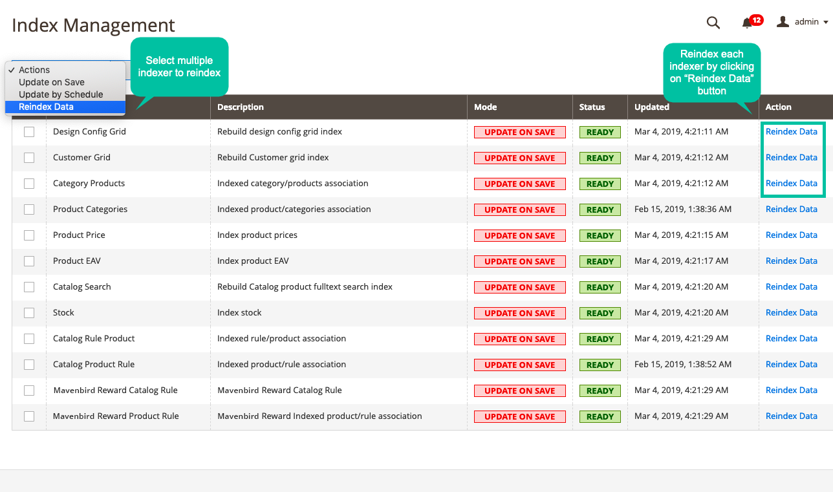Click Reindex Data for Catalog Search
Image resolution: width=833 pixels, height=492 pixels.
click(x=792, y=286)
